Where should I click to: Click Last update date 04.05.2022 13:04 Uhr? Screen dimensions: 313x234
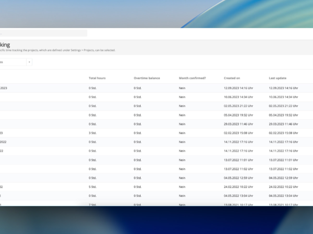click(x=284, y=196)
